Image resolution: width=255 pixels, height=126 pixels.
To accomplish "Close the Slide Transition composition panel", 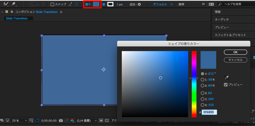I will (2, 12).
